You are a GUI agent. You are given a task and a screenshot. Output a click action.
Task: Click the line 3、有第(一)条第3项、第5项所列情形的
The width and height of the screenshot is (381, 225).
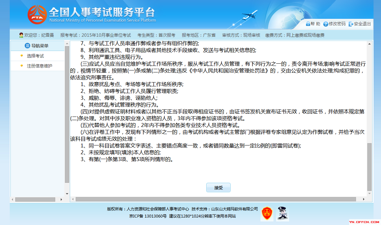pos(127,159)
